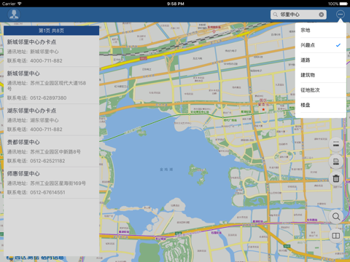Clear the search field with X icon
350x262 pixels.
click(x=321, y=15)
